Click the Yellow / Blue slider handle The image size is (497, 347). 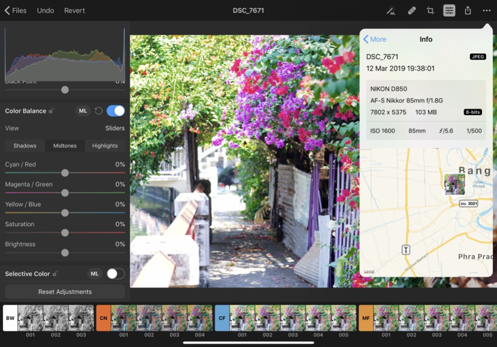[x=65, y=213]
